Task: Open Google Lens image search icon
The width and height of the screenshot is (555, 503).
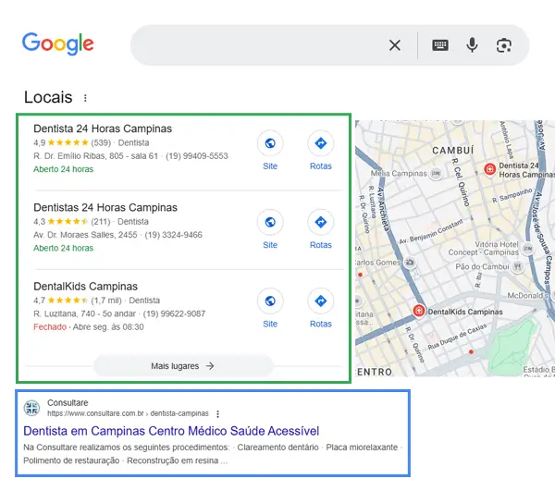Action: click(504, 45)
